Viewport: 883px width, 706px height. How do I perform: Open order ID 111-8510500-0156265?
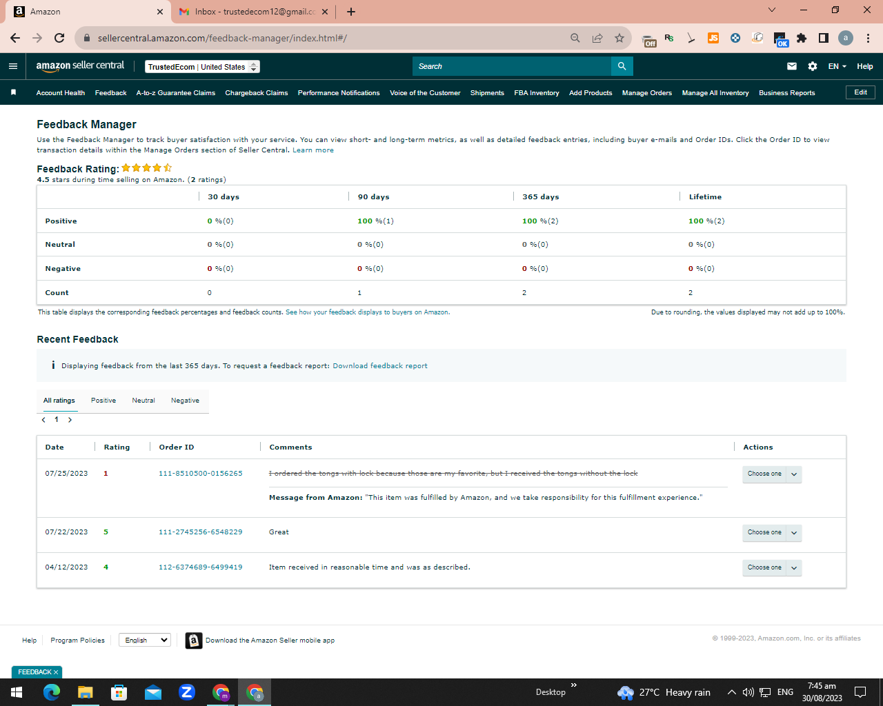(x=201, y=474)
